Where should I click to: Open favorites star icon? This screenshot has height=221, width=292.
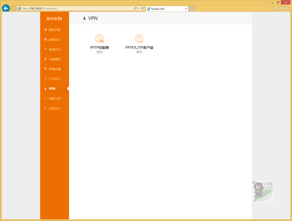pos(282,8)
